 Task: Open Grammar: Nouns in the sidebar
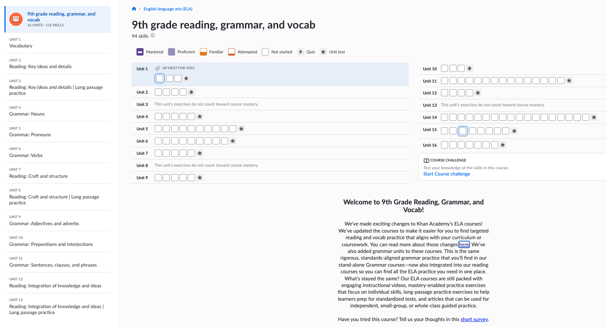point(57,111)
